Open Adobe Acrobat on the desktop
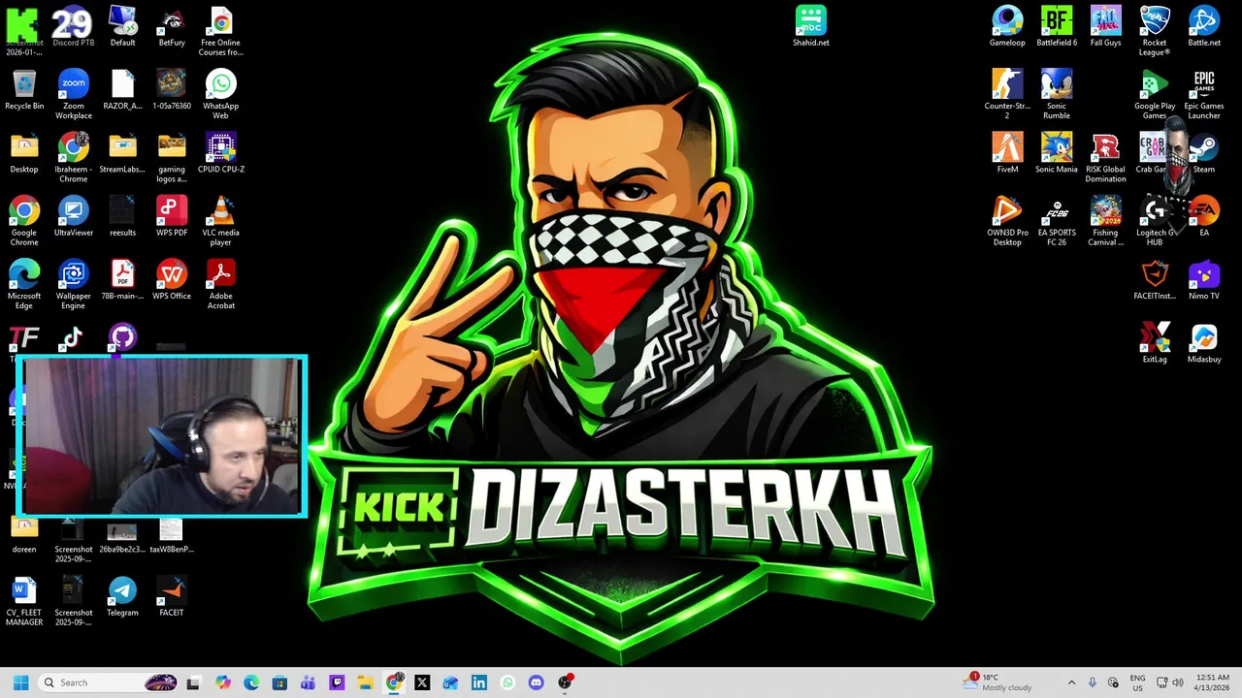Screen dimensions: 1242x698 [x=220, y=283]
